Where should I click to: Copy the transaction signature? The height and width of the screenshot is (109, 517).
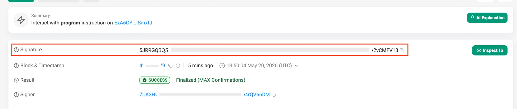402,50
